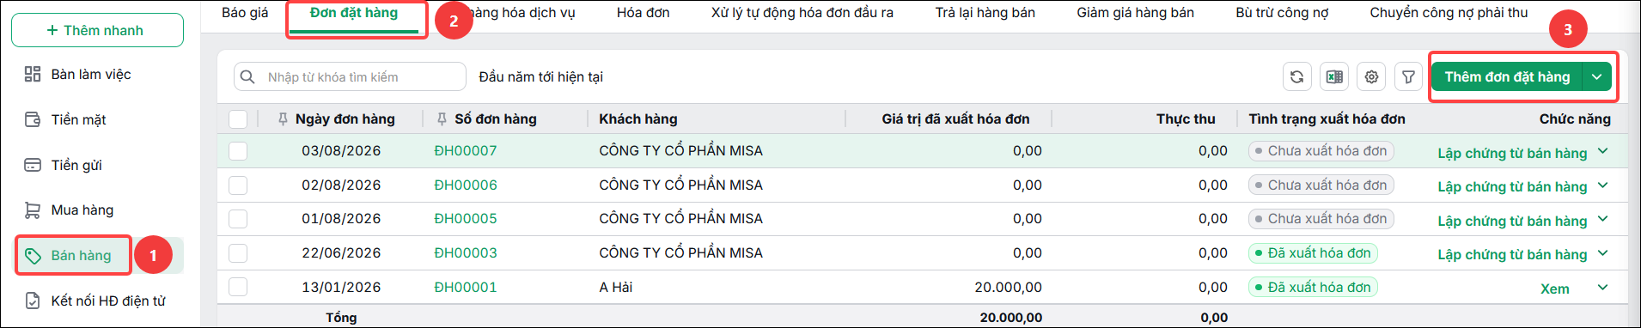Click the refresh list icon
Screen dimensions: 1641x328
tap(1296, 77)
